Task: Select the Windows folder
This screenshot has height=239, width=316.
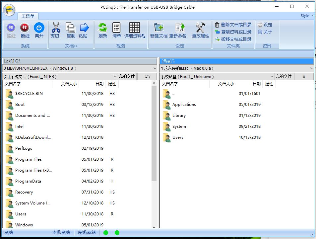Action: point(24,225)
